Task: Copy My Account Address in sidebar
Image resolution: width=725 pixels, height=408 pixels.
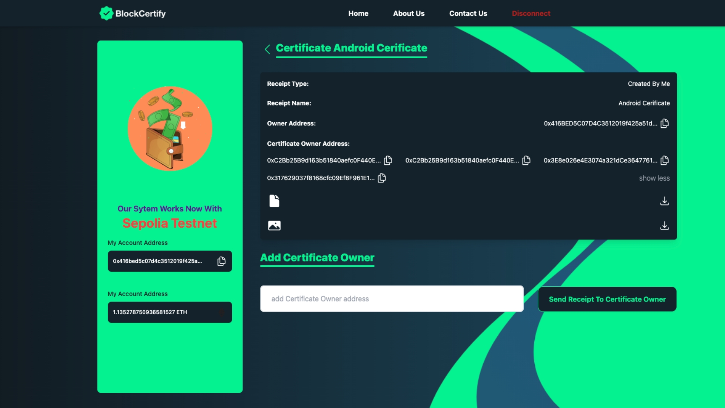Action: click(222, 261)
